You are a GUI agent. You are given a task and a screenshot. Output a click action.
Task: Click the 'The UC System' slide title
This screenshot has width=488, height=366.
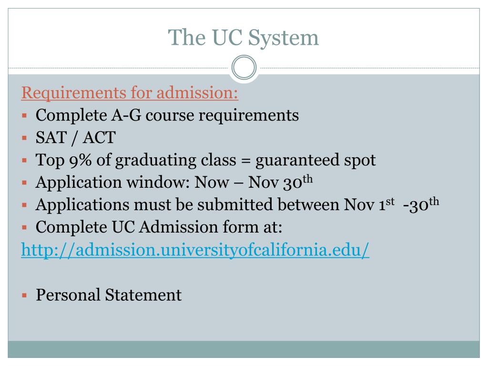pyautogui.click(x=244, y=37)
